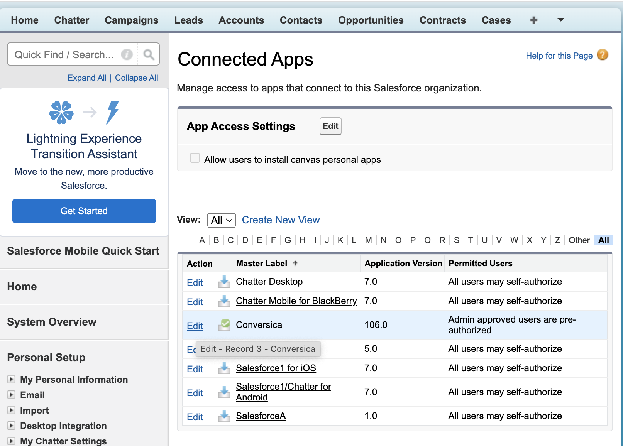This screenshot has width=623, height=446.
Task: Expand My Chatter Settings section
Action: click(11, 441)
